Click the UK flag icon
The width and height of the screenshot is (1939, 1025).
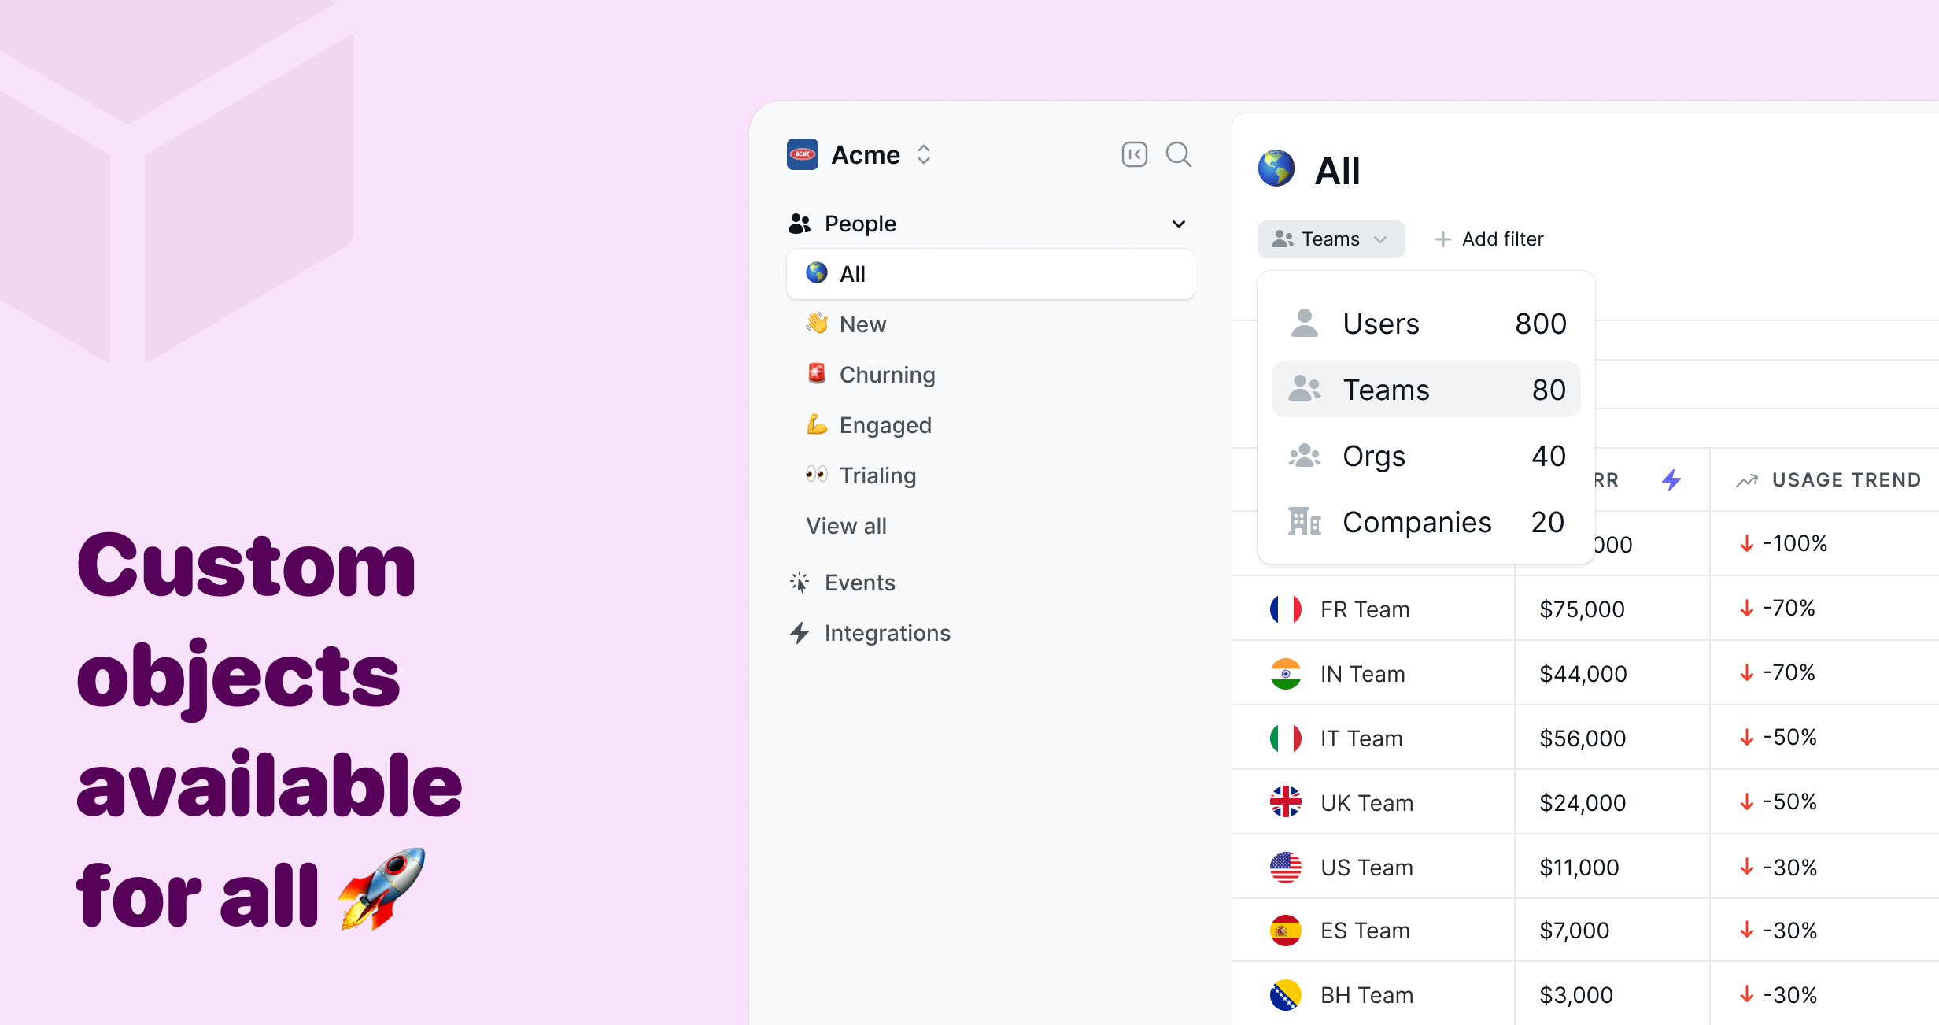point(1285,802)
